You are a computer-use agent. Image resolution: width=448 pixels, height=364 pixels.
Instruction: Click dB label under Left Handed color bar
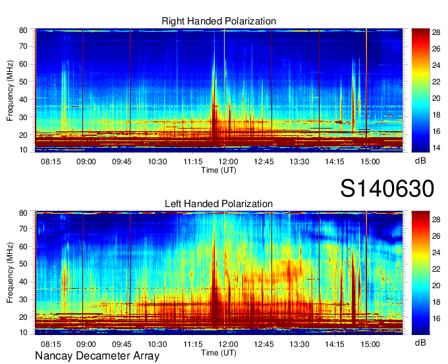coord(420,342)
